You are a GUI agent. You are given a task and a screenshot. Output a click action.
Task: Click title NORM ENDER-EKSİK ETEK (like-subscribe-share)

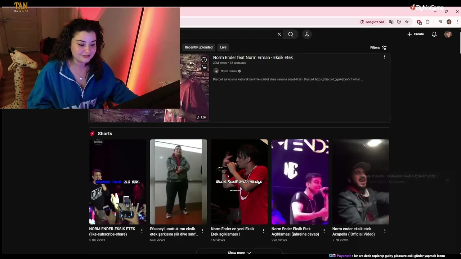tap(112, 231)
